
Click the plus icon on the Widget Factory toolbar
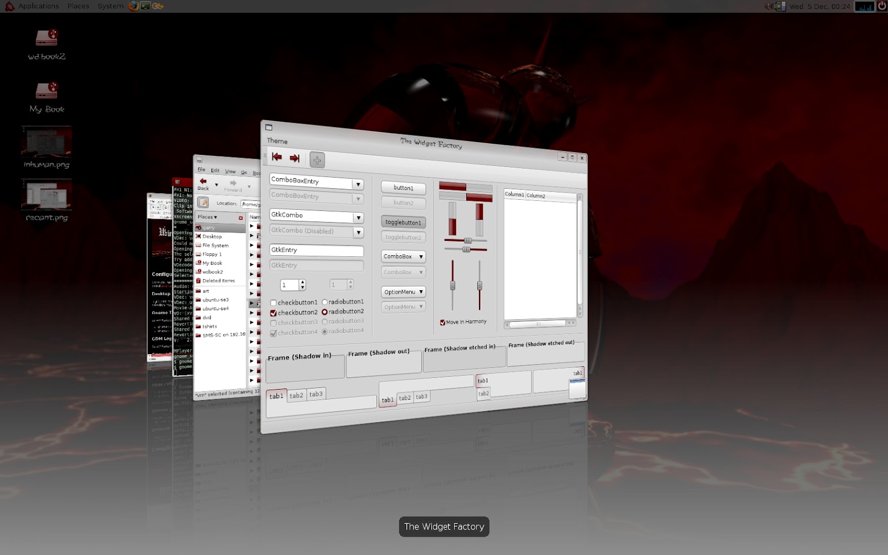click(x=317, y=160)
